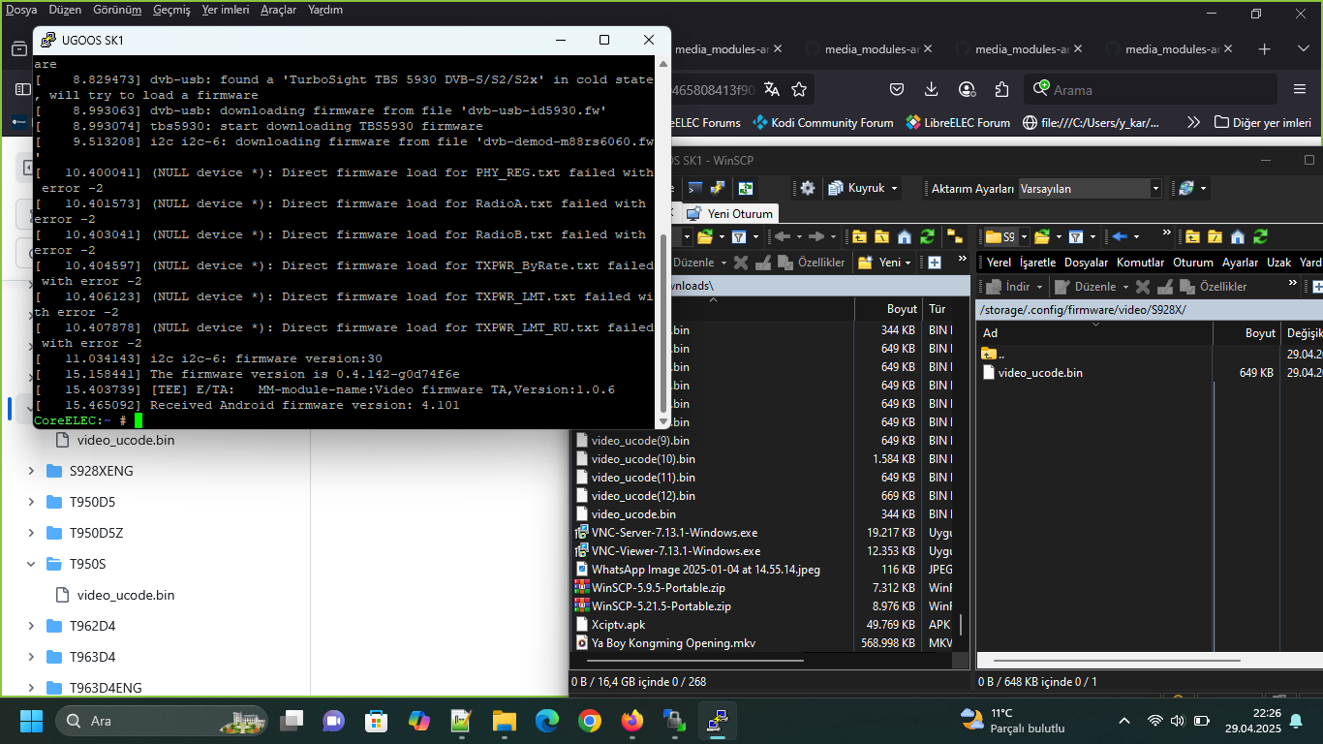Open Firefox extensions puzzle icon
Viewport: 1323px width, 744px height.
(x=1002, y=89)
